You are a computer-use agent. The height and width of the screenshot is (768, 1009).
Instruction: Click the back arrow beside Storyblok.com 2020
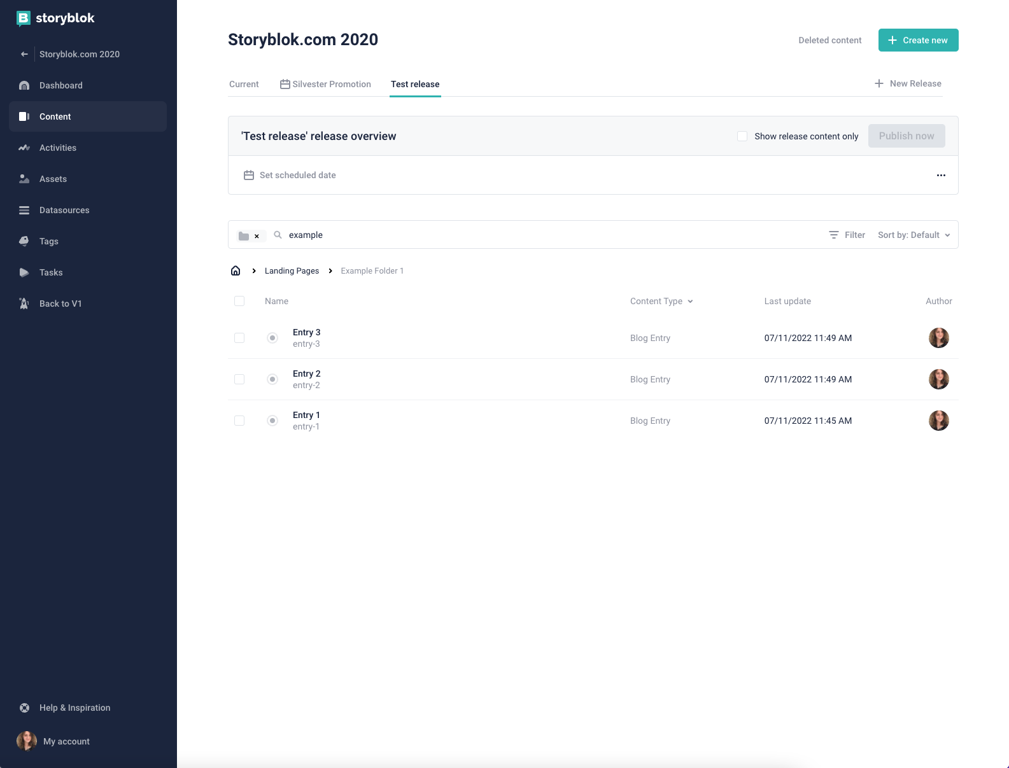(x=24, y=54)
